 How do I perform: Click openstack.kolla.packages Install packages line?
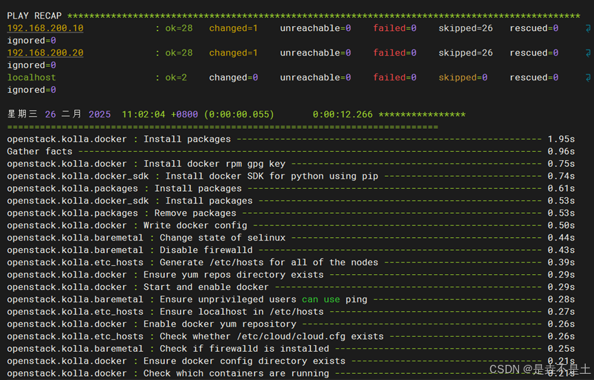(x=291, y=188)
